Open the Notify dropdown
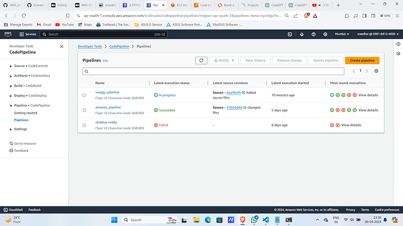The image size is (403, 226). [224, 61]
